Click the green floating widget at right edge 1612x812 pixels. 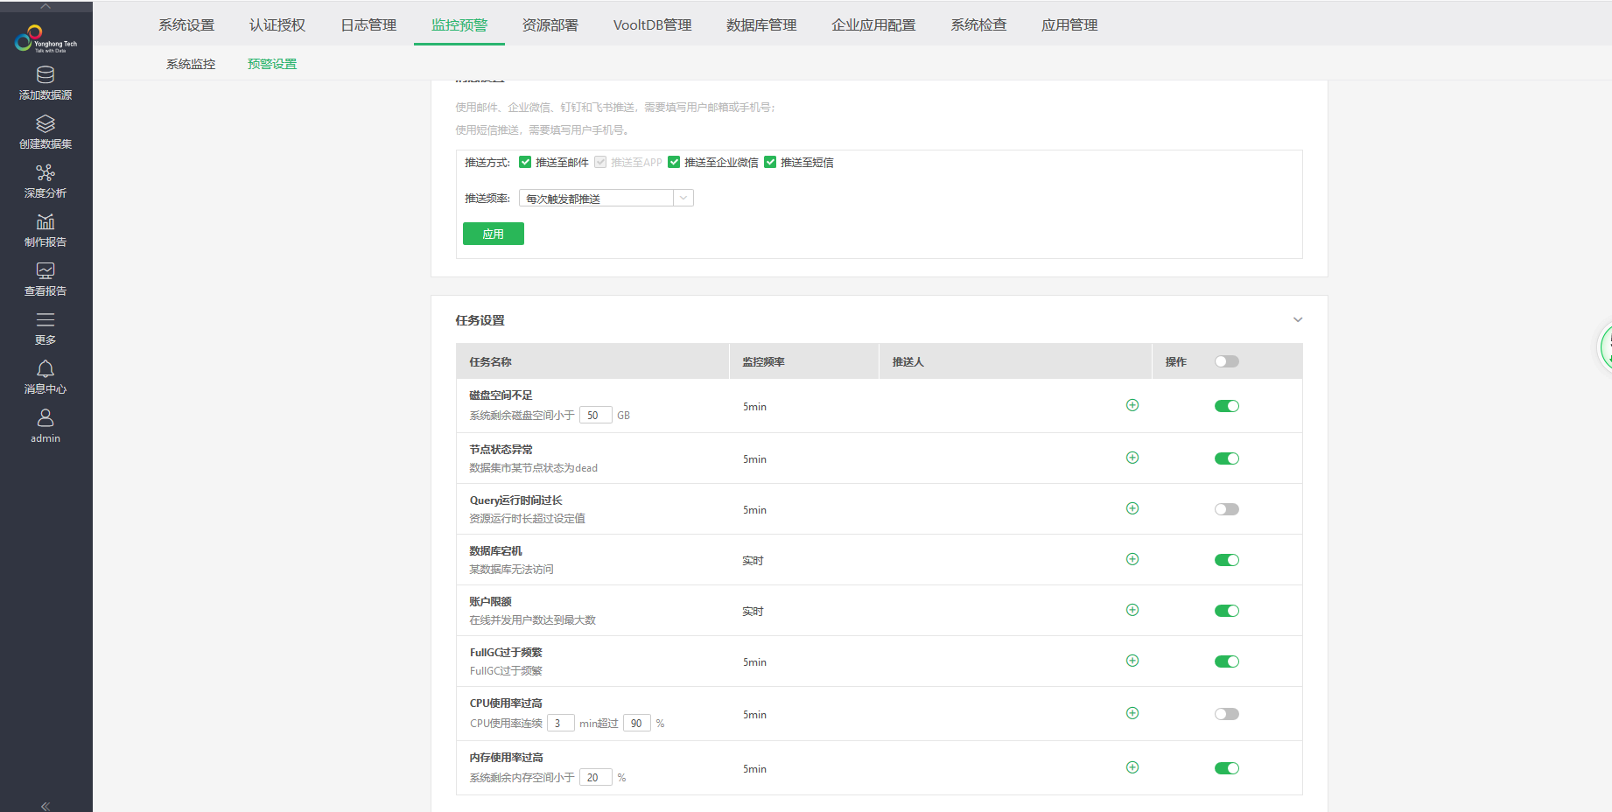tap(1606, 347)
